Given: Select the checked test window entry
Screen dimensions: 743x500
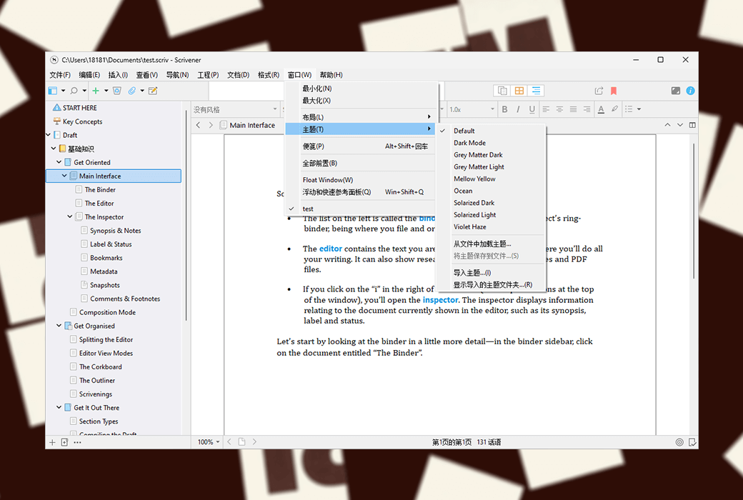Looking at the screenshot, I should pos(360,209).
